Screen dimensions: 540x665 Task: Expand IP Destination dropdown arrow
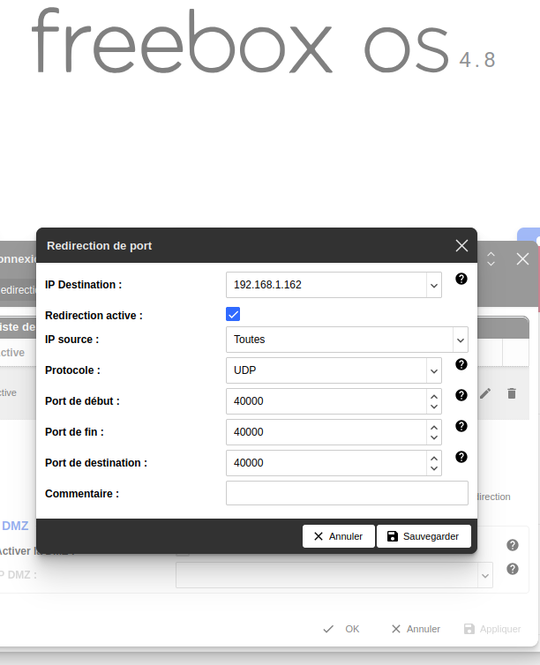(434, 285)
